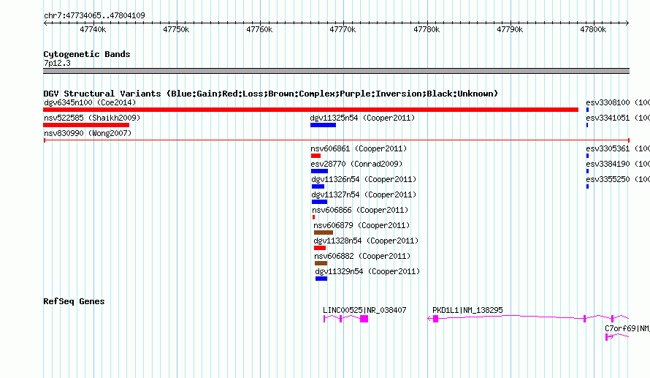Open the esv28770 (Conrad2009) label
650x378 pixels.
click(356, 164)
